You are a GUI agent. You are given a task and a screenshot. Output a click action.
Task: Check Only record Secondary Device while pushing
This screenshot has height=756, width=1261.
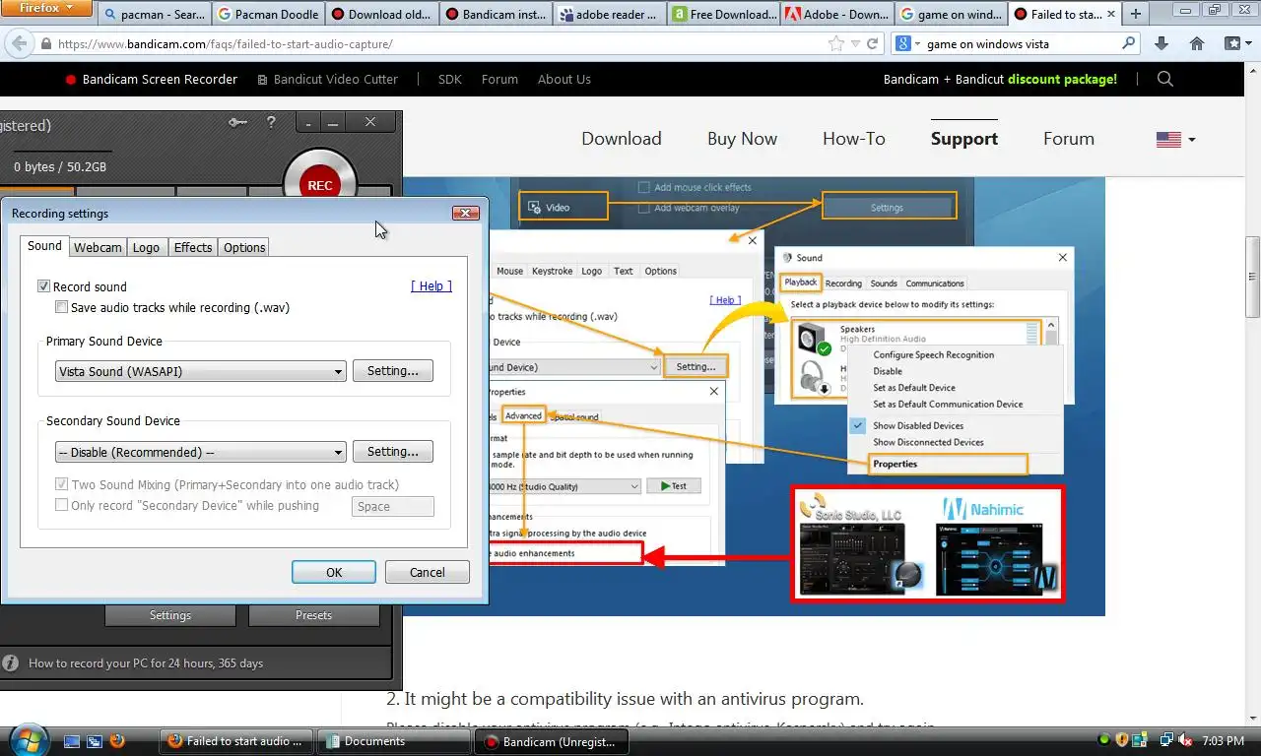click(62, 505)
